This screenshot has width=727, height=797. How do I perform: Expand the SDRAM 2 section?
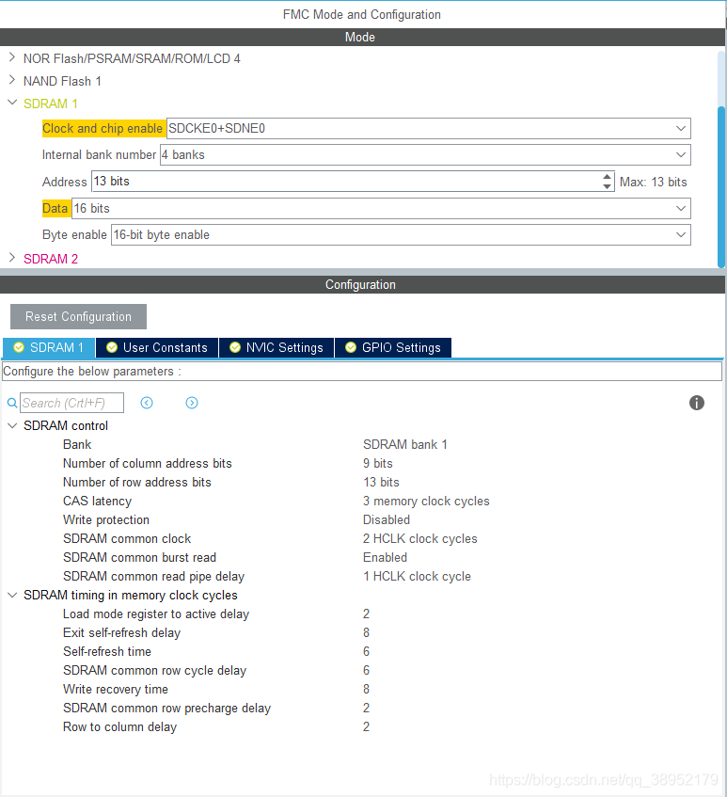tap(12, 258)
